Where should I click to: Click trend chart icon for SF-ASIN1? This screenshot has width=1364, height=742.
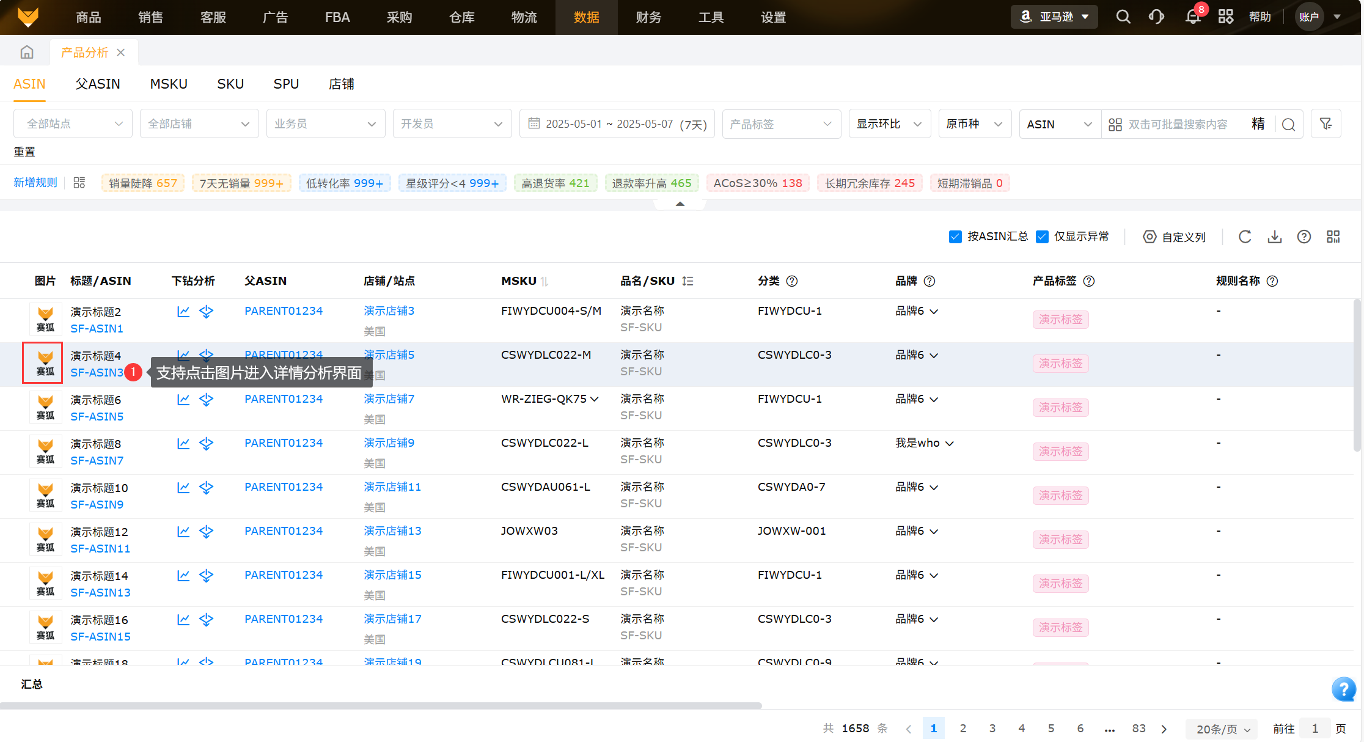tap(183, 312)
